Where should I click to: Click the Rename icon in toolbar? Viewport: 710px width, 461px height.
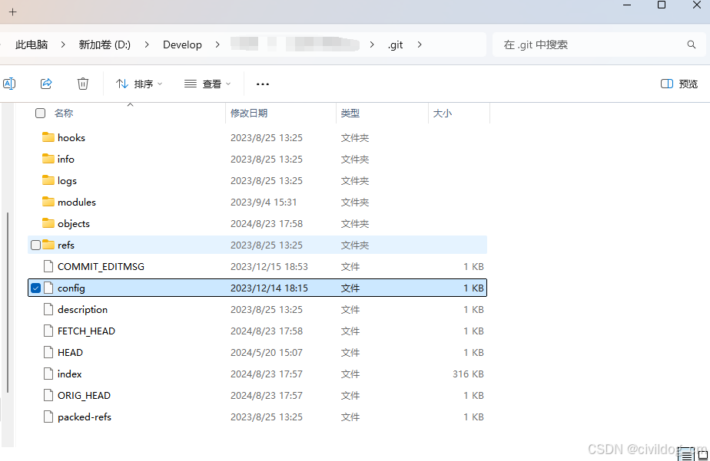tap(9, 84)
